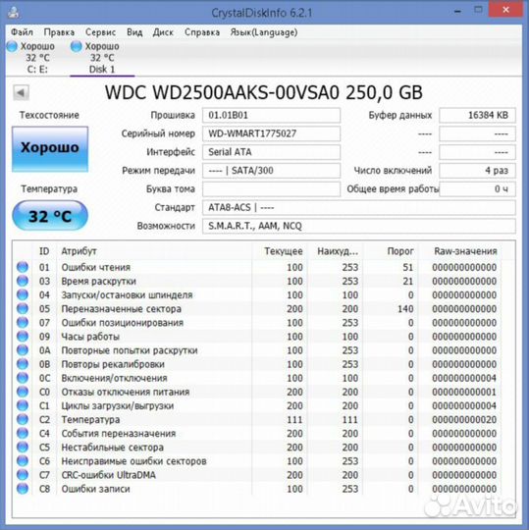
Task: Click status icon of Отказы отключения питания row
Action: pyautogui.click(x=23, y=392)
